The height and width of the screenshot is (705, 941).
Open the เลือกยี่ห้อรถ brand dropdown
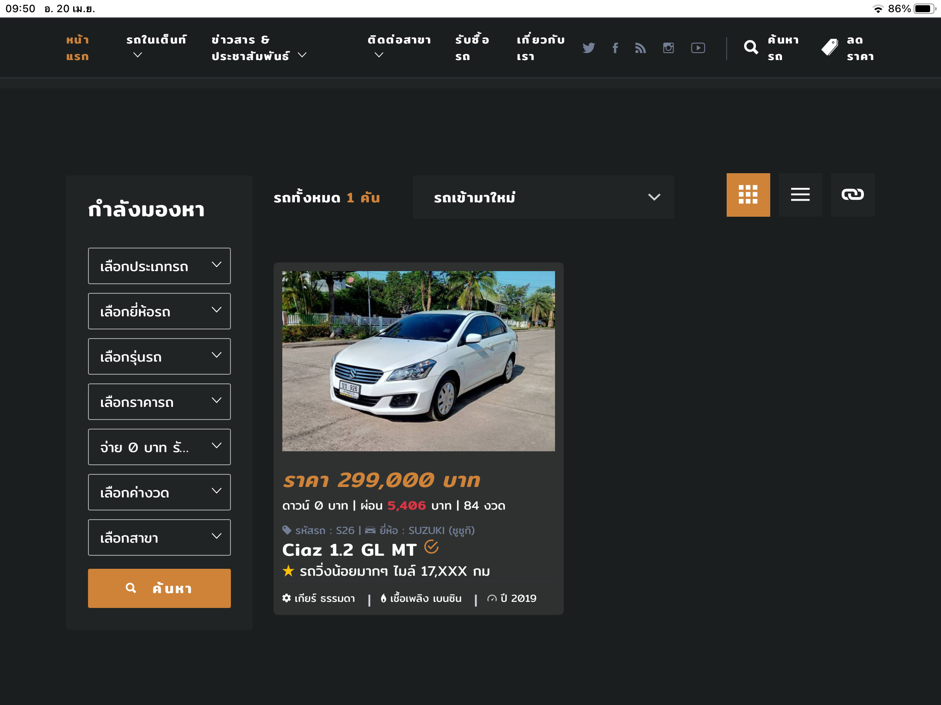click(x=159, y=311)
